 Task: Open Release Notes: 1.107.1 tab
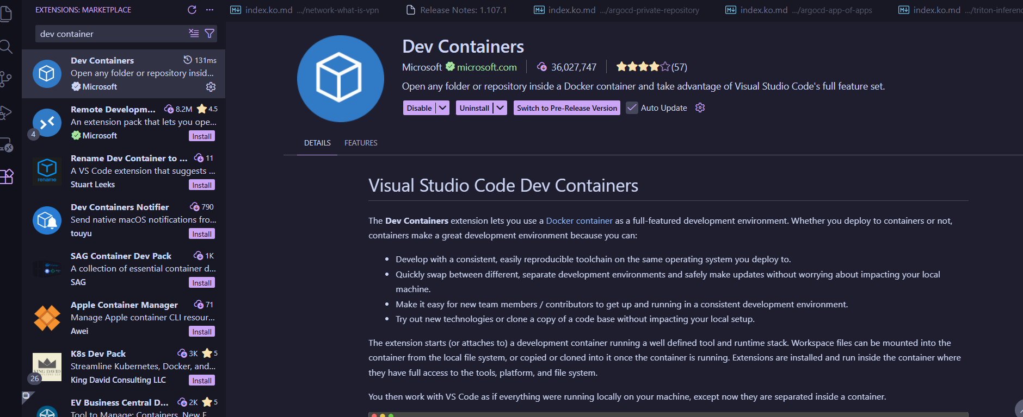(457, 10)
